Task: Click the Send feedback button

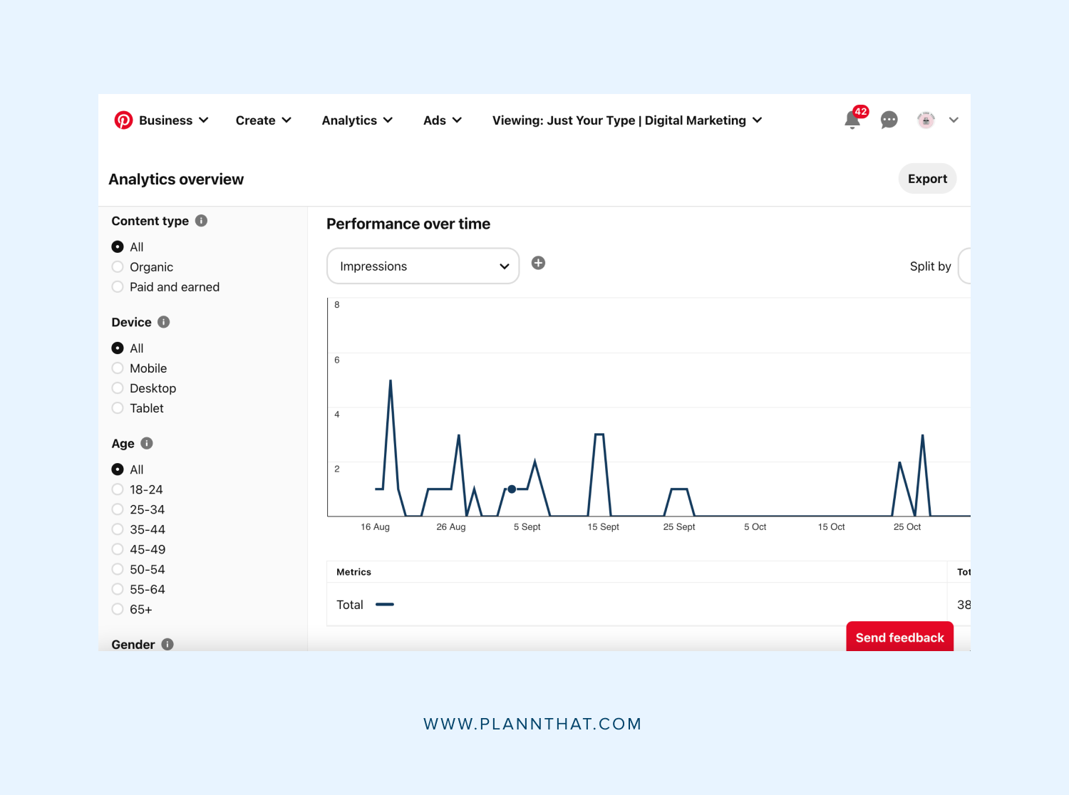Action: [899, 637]
